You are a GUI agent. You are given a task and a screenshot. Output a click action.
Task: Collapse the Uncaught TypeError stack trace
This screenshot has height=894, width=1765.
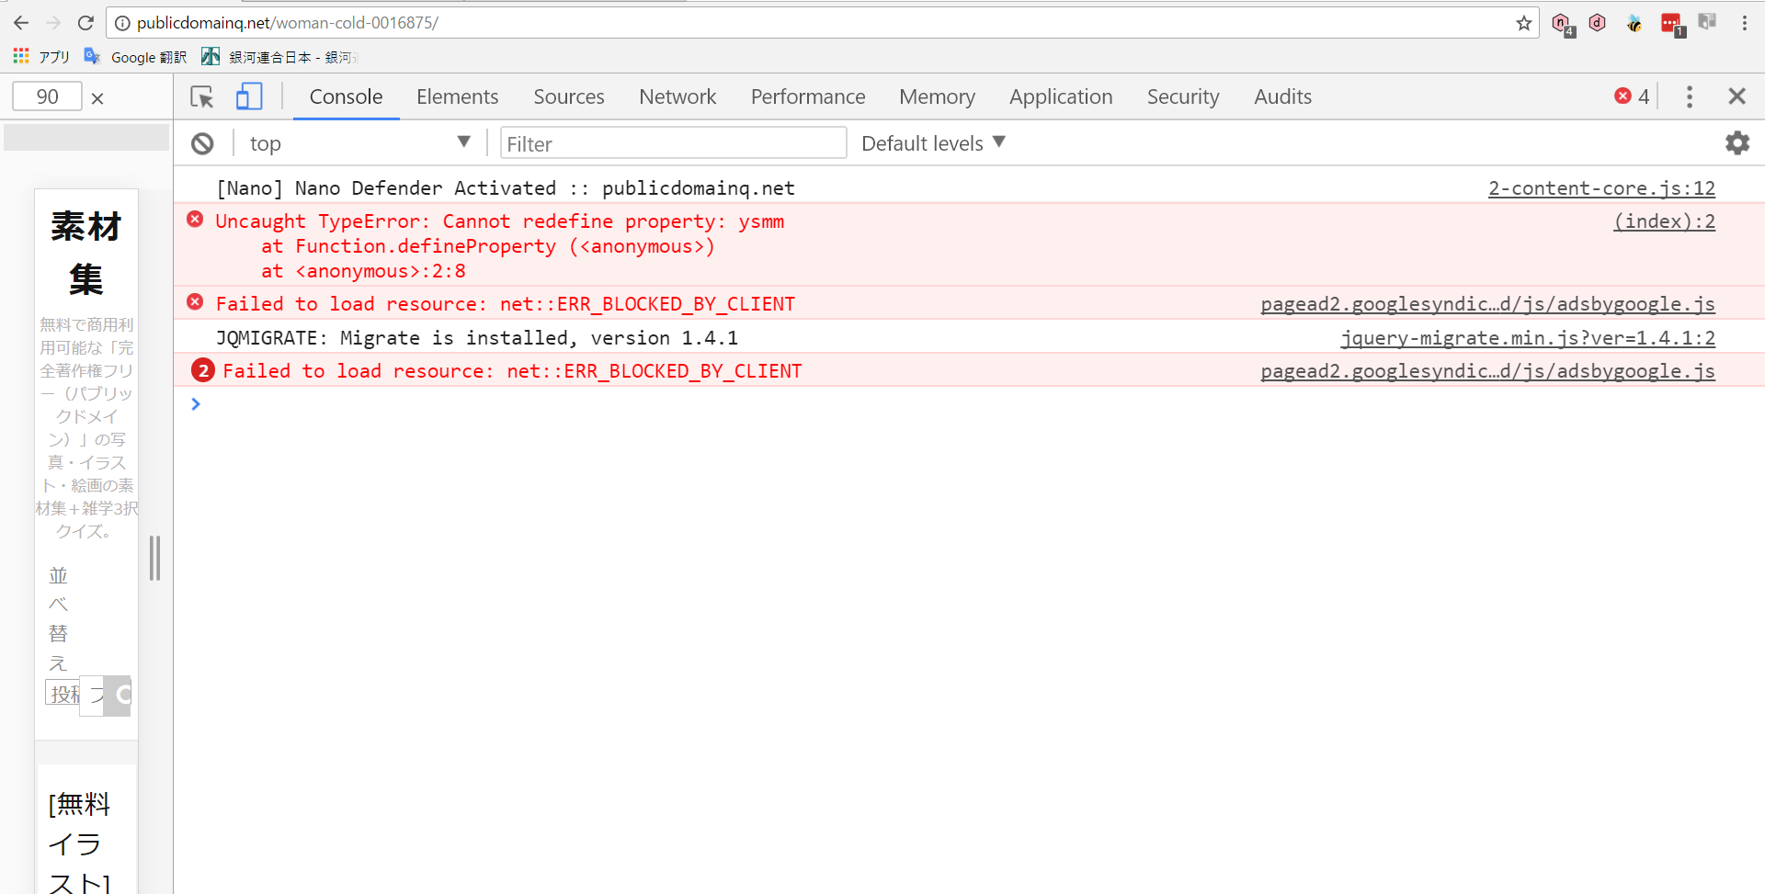coord(195,221)
